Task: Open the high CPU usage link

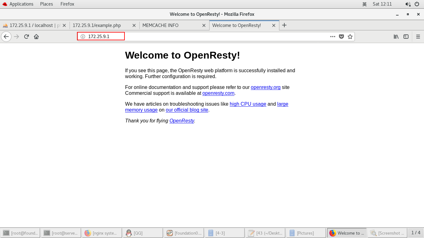Action: pyautogui.click(x=248, y=104)
